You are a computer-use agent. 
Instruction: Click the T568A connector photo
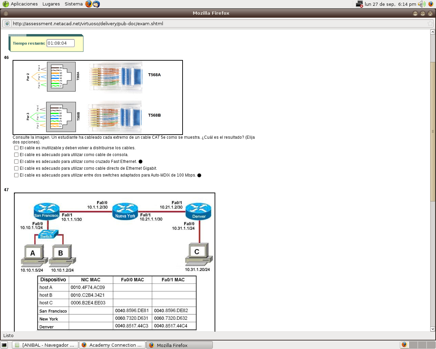point(115,77)
